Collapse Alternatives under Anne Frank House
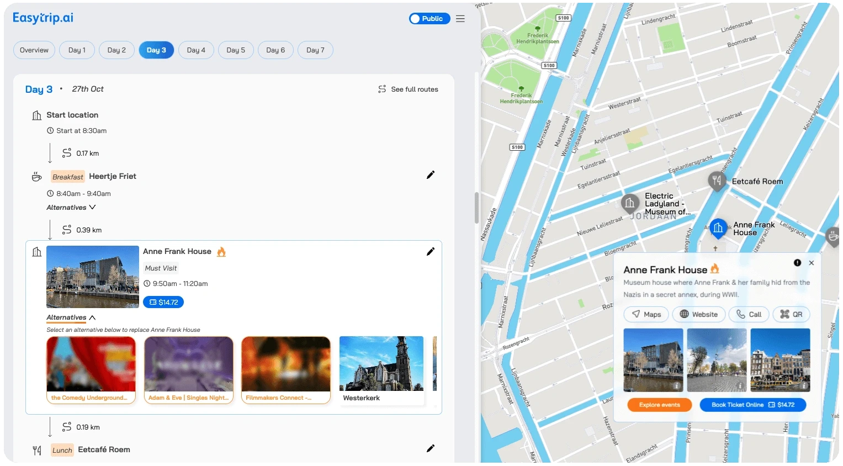This screenshot has width=843, height=466. (x=71, y=317)
